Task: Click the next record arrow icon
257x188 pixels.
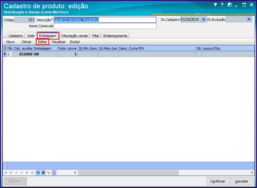Action: pyautogui.click(x=22, y=173)
